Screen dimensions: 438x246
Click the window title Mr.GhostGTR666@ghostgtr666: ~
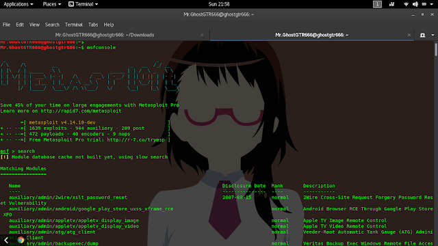coord(219,14)
